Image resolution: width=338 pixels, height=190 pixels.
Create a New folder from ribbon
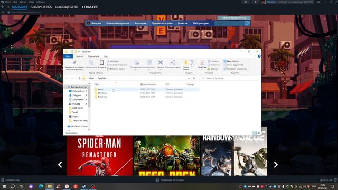click(x=186, y=65)
